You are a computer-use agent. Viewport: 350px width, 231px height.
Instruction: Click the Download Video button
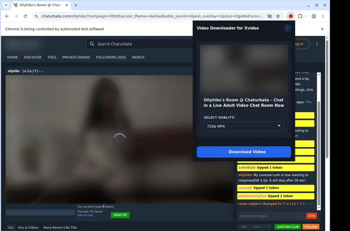[244, 152]
